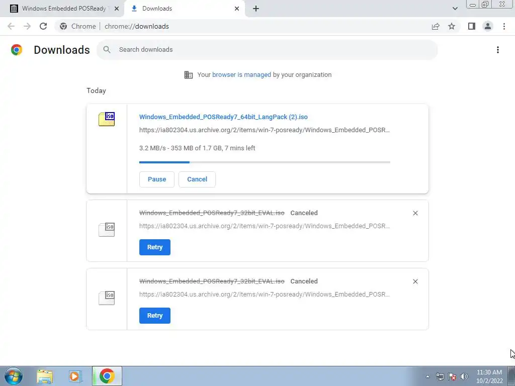
Task: Click the Chrome taskbar button
Action: click(x=107, y=376)
